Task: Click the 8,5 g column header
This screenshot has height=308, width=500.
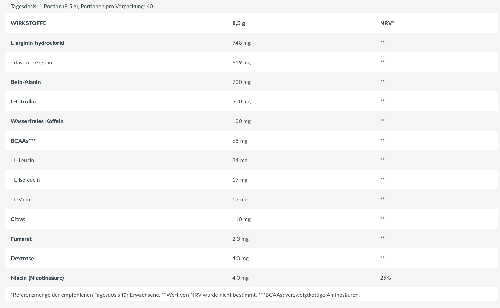Action: (x=238, y=23)
